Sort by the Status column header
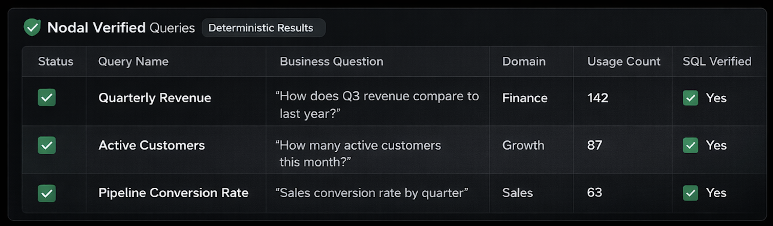773x226 pixels. [56, 61]
